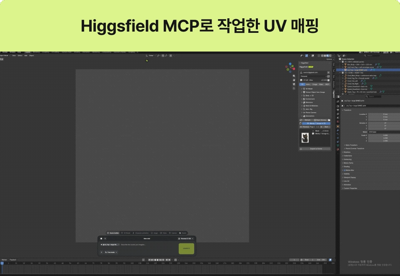Open the Particles properties tab icon
Screen dimensions: 400x276
click(x=338, y=134)
